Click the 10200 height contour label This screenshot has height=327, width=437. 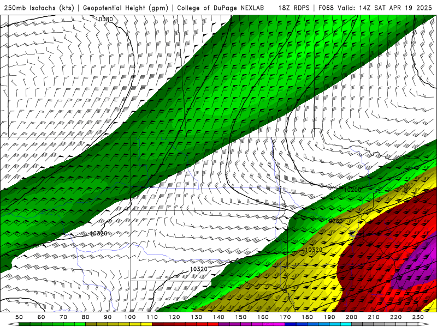coord(352,190)
